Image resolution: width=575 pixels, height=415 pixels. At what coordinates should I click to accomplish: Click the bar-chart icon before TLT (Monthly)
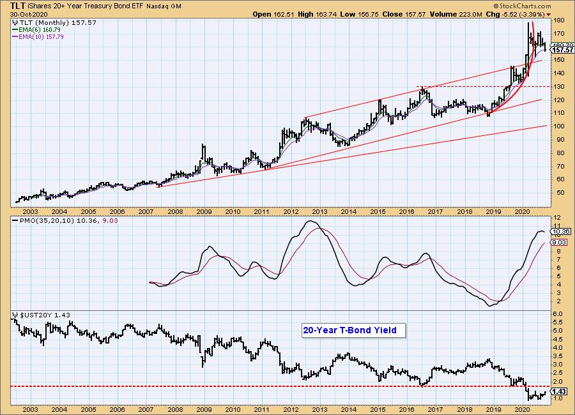[x=15, y=23]
